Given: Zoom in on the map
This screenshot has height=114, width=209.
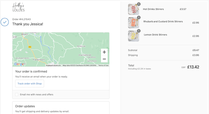Looking at the screenshot, I should click(x=104, y=52).
